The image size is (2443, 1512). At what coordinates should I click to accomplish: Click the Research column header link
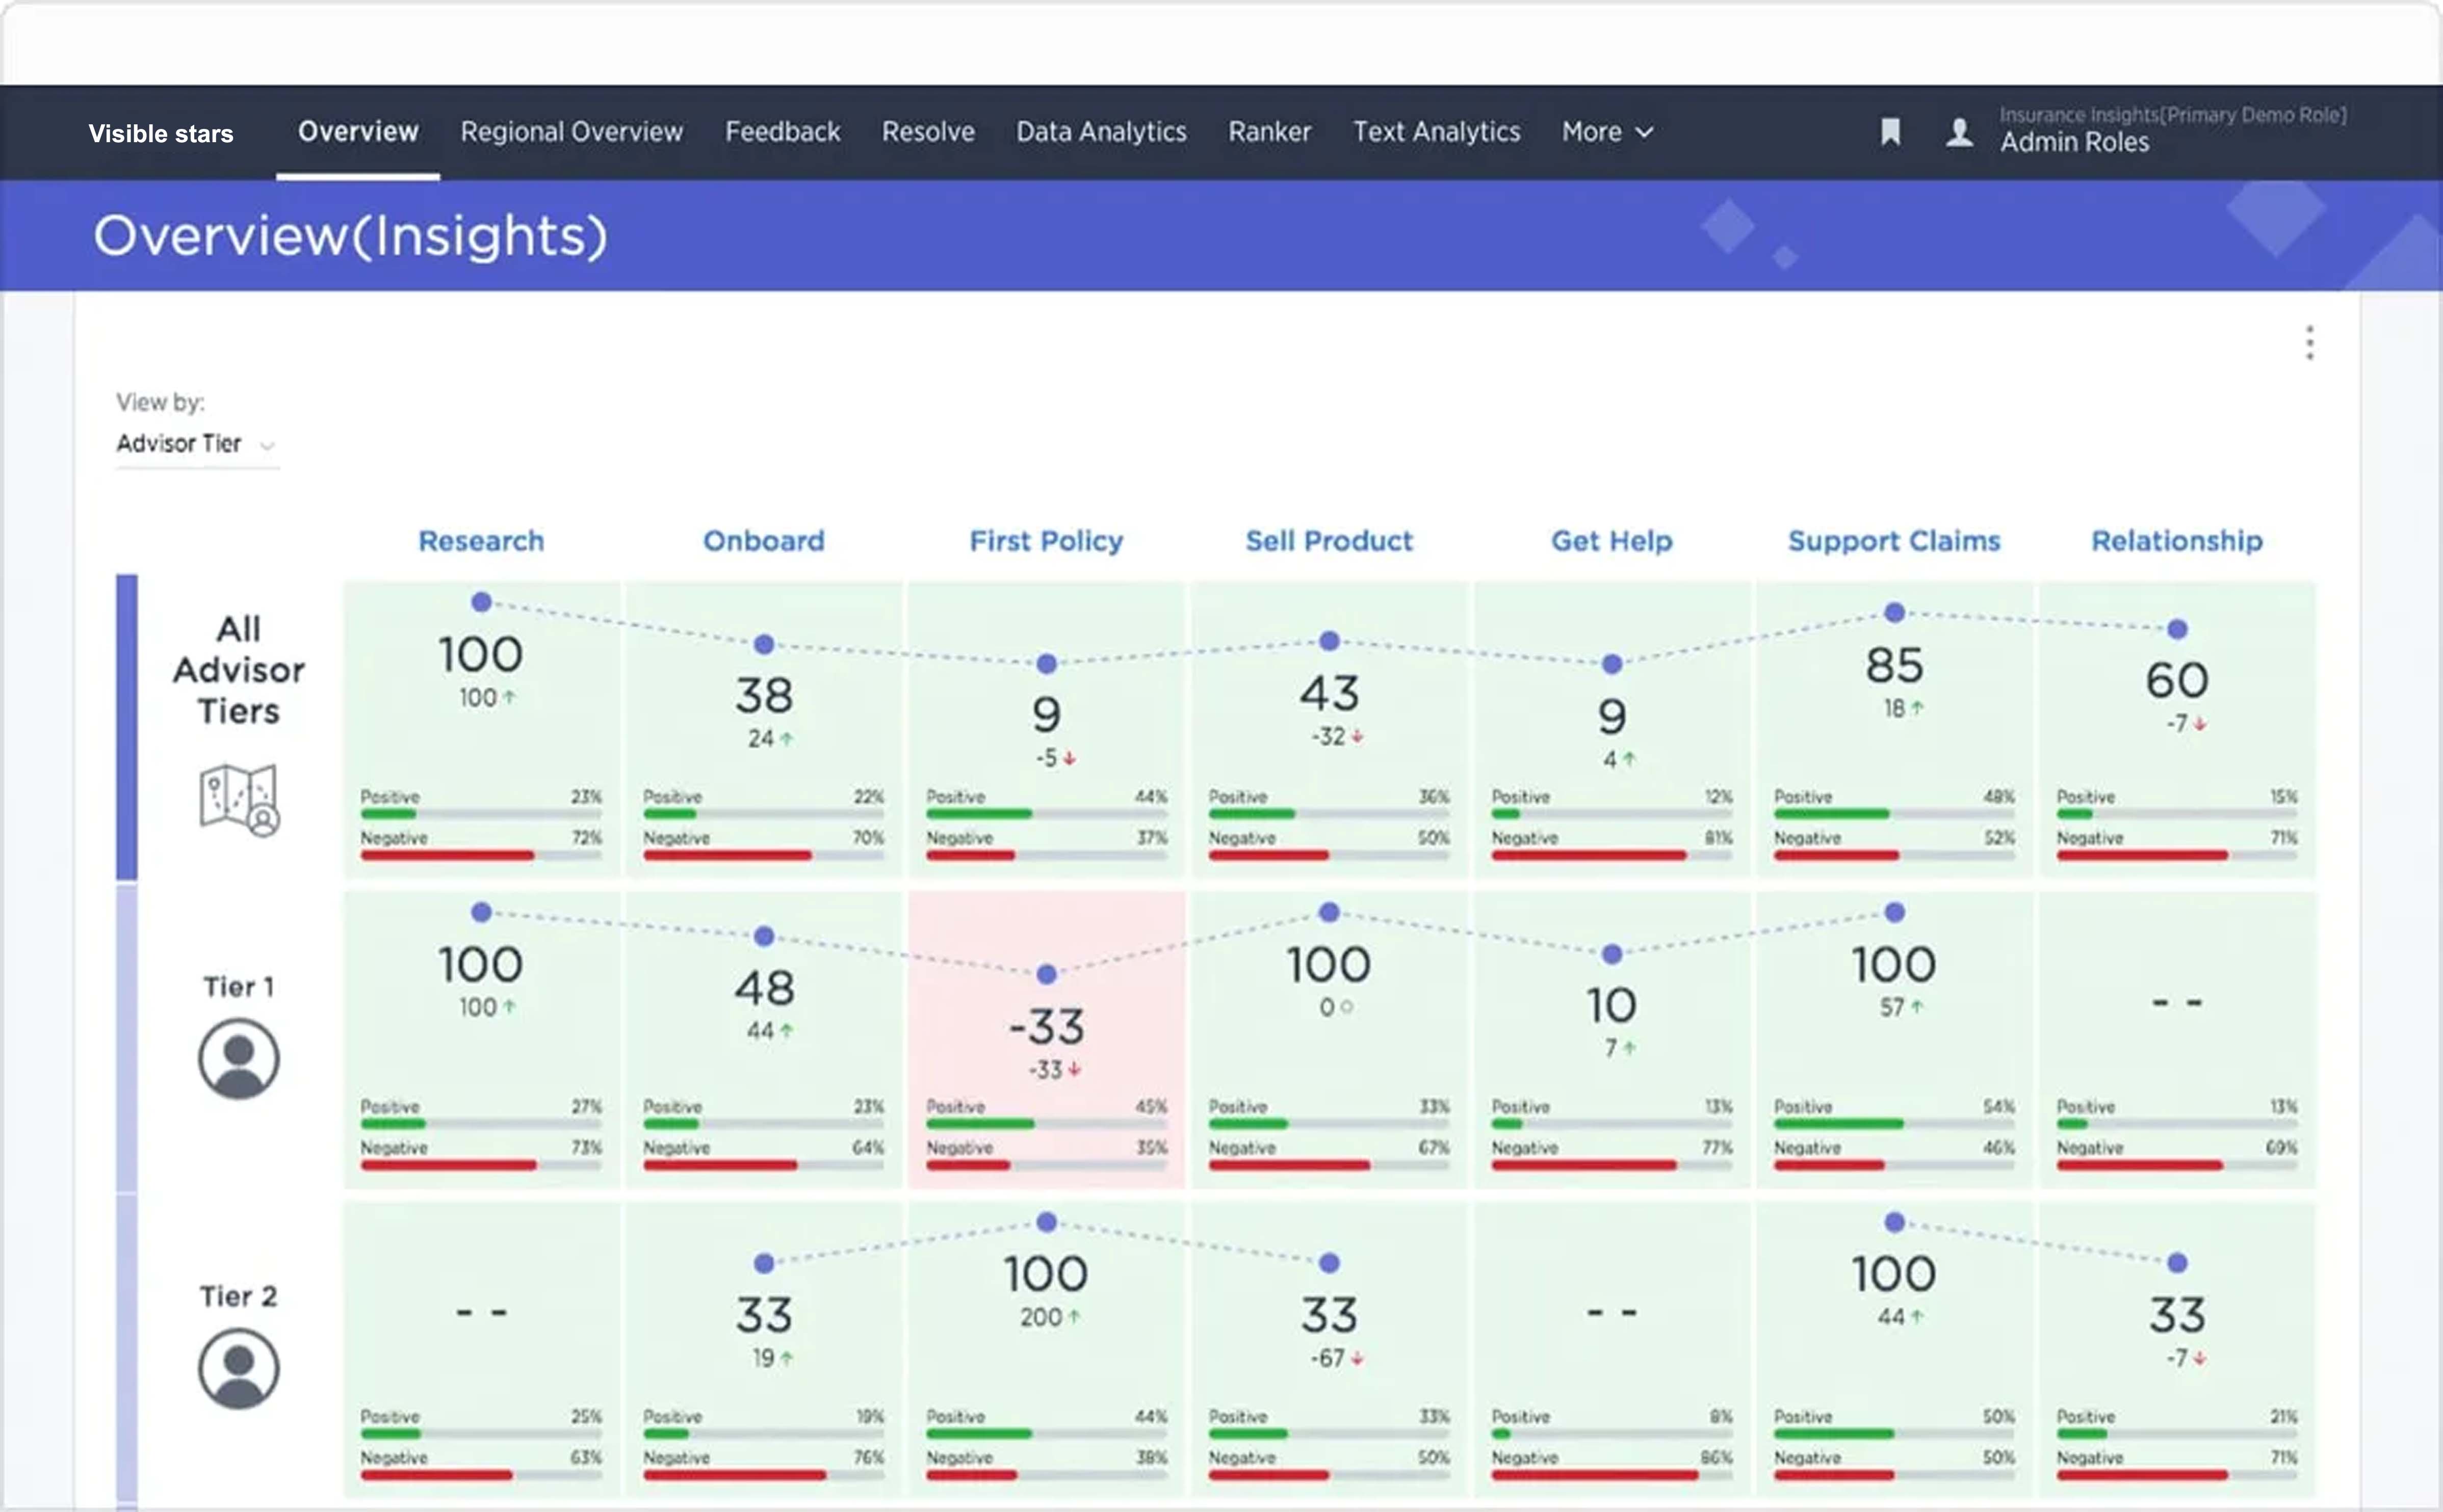pos(481,541)
